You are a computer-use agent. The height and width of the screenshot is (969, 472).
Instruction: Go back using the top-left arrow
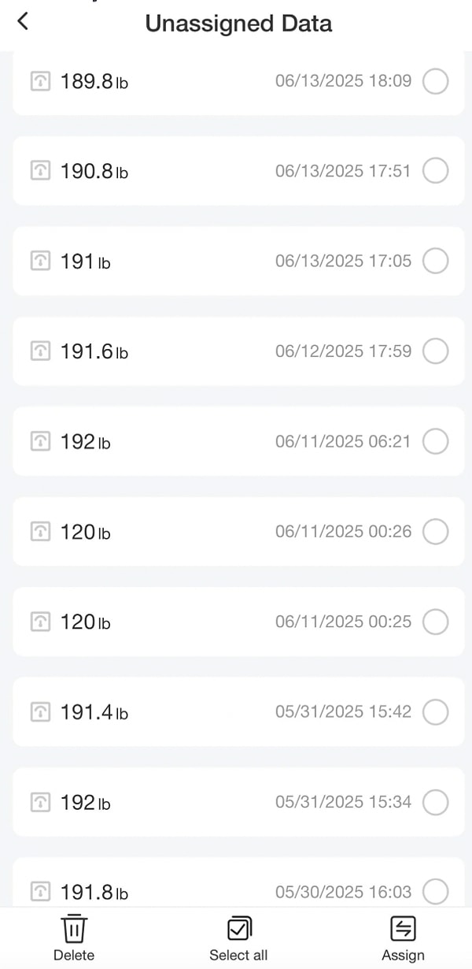(x=23, y=22)
